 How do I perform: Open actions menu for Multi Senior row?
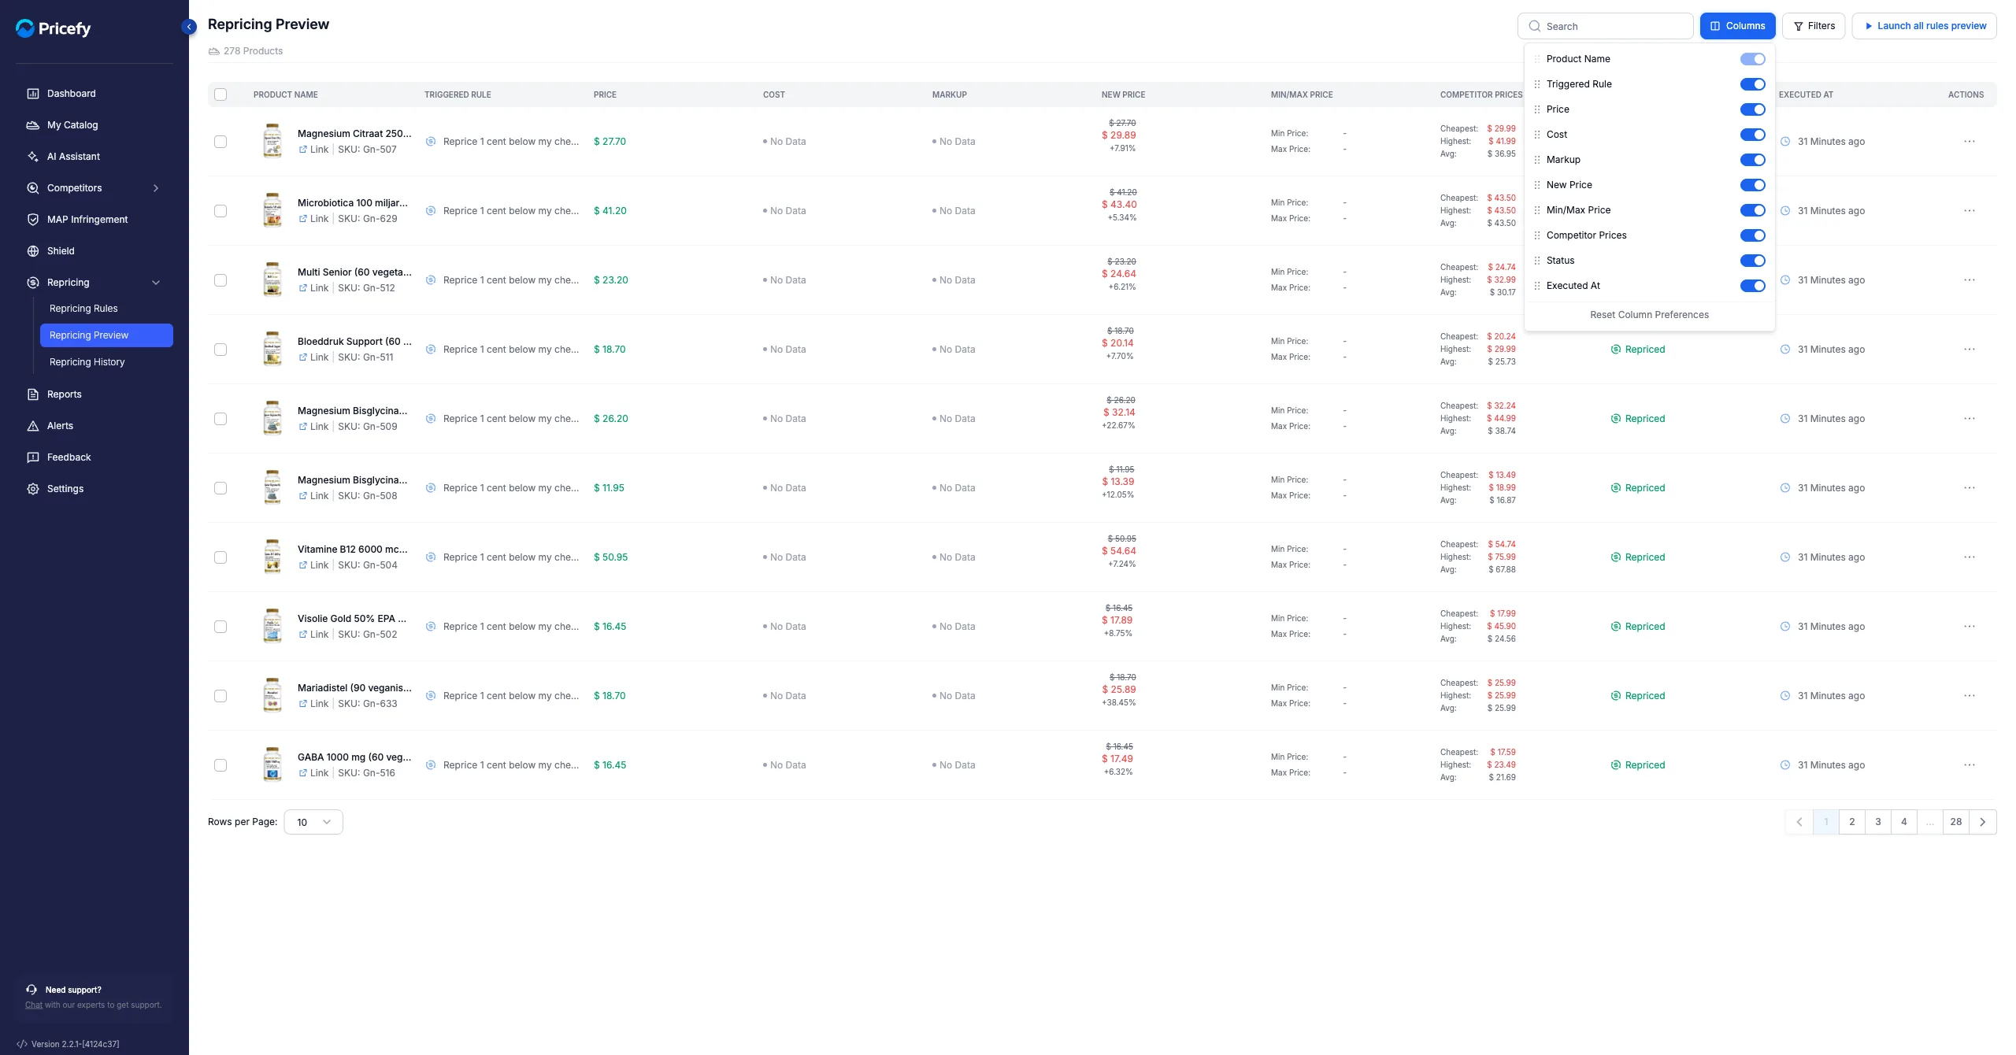click(x=1970, y=280)
